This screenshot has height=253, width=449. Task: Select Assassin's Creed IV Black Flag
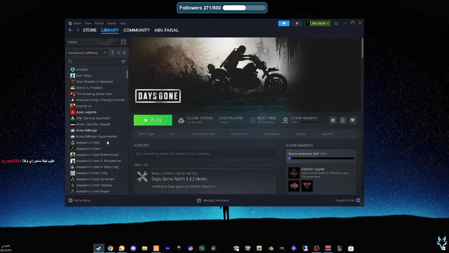(x=97, y=167)
